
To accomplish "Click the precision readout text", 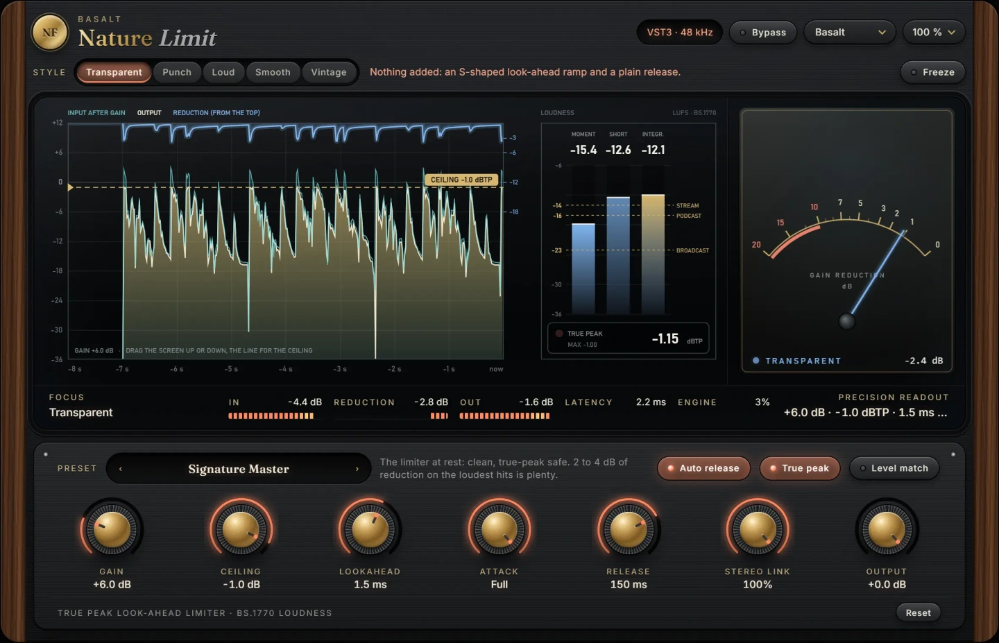I will 866,412.
